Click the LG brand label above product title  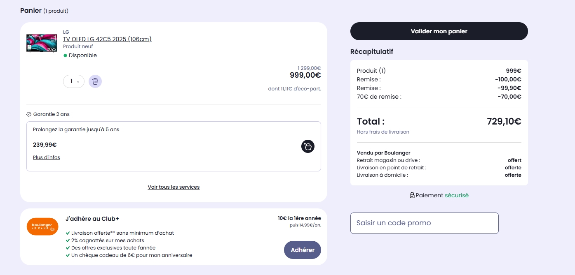coord(66,32)
